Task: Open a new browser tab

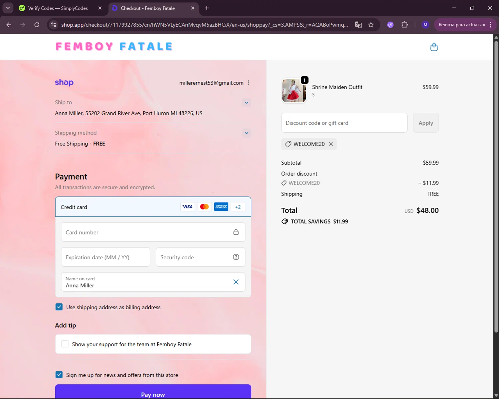Action: (207, 8)
